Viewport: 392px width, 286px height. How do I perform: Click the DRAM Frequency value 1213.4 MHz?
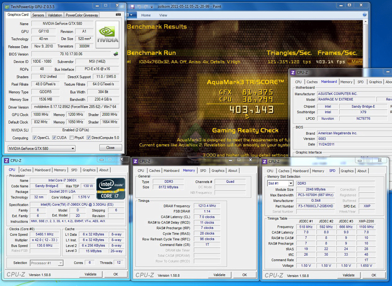(207, 206)
